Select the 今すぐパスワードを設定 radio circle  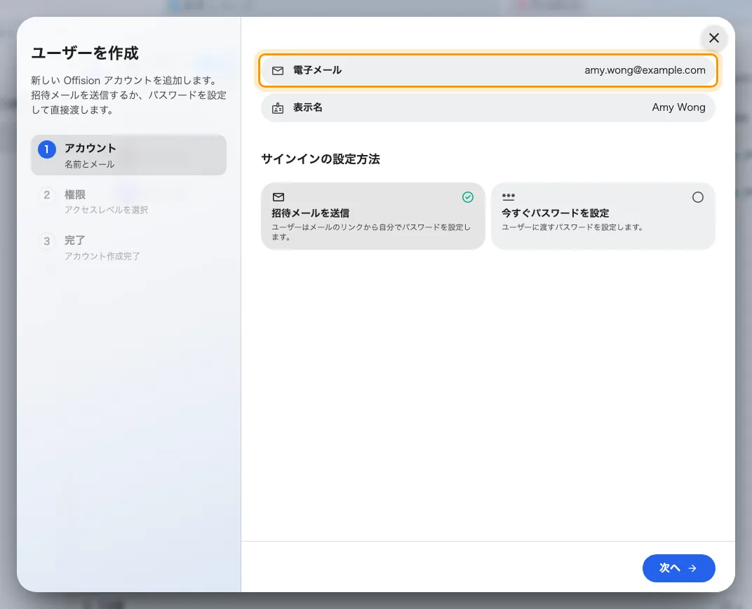coord(698,197)
